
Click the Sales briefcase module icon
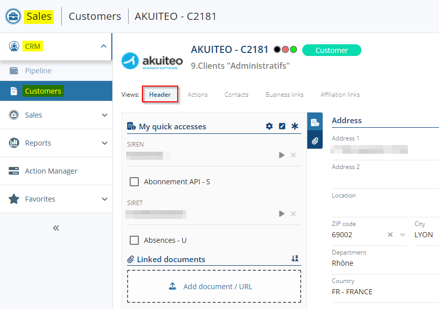point(13,16)
